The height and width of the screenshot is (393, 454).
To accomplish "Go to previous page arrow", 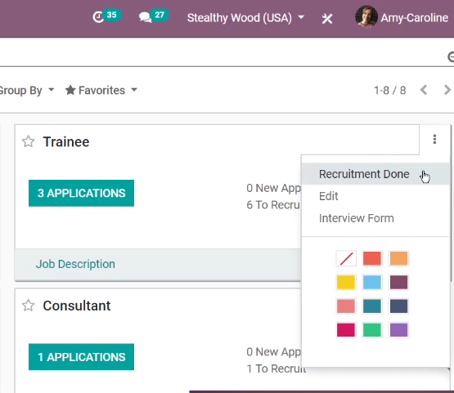I will coord(424,90).
